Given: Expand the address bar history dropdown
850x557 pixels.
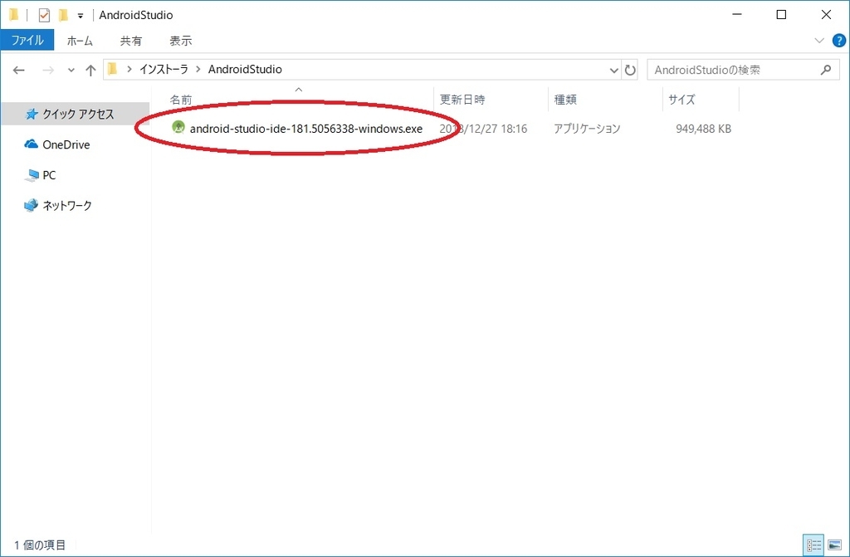Looking at the screenshot, I should click(613, 70).
